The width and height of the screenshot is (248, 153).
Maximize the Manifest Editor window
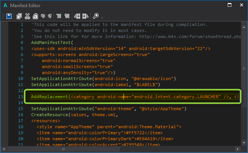pos(230,5)
